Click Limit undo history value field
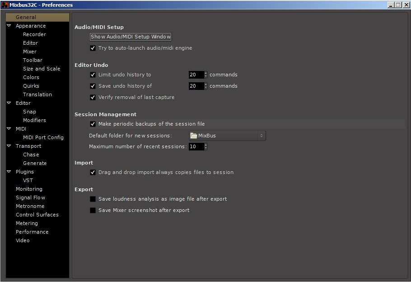Image resolution: width=411 pixels, height=282 pixels. [196, 75]
